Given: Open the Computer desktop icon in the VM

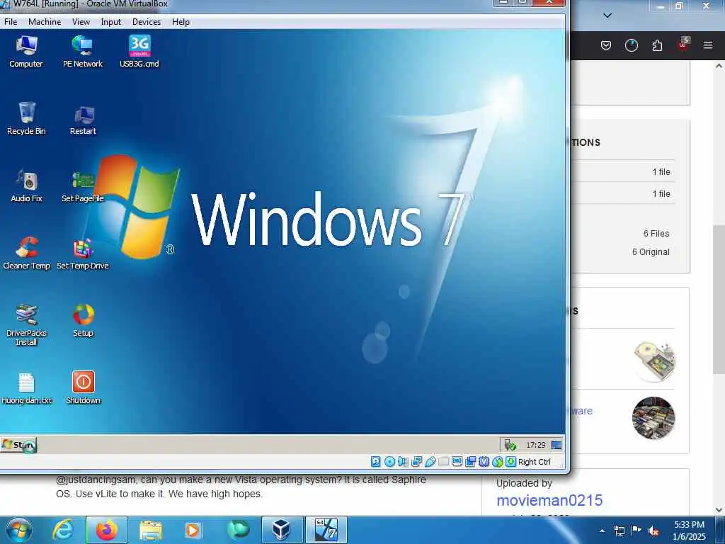Looking at the screenshot, I should (26, 51).
